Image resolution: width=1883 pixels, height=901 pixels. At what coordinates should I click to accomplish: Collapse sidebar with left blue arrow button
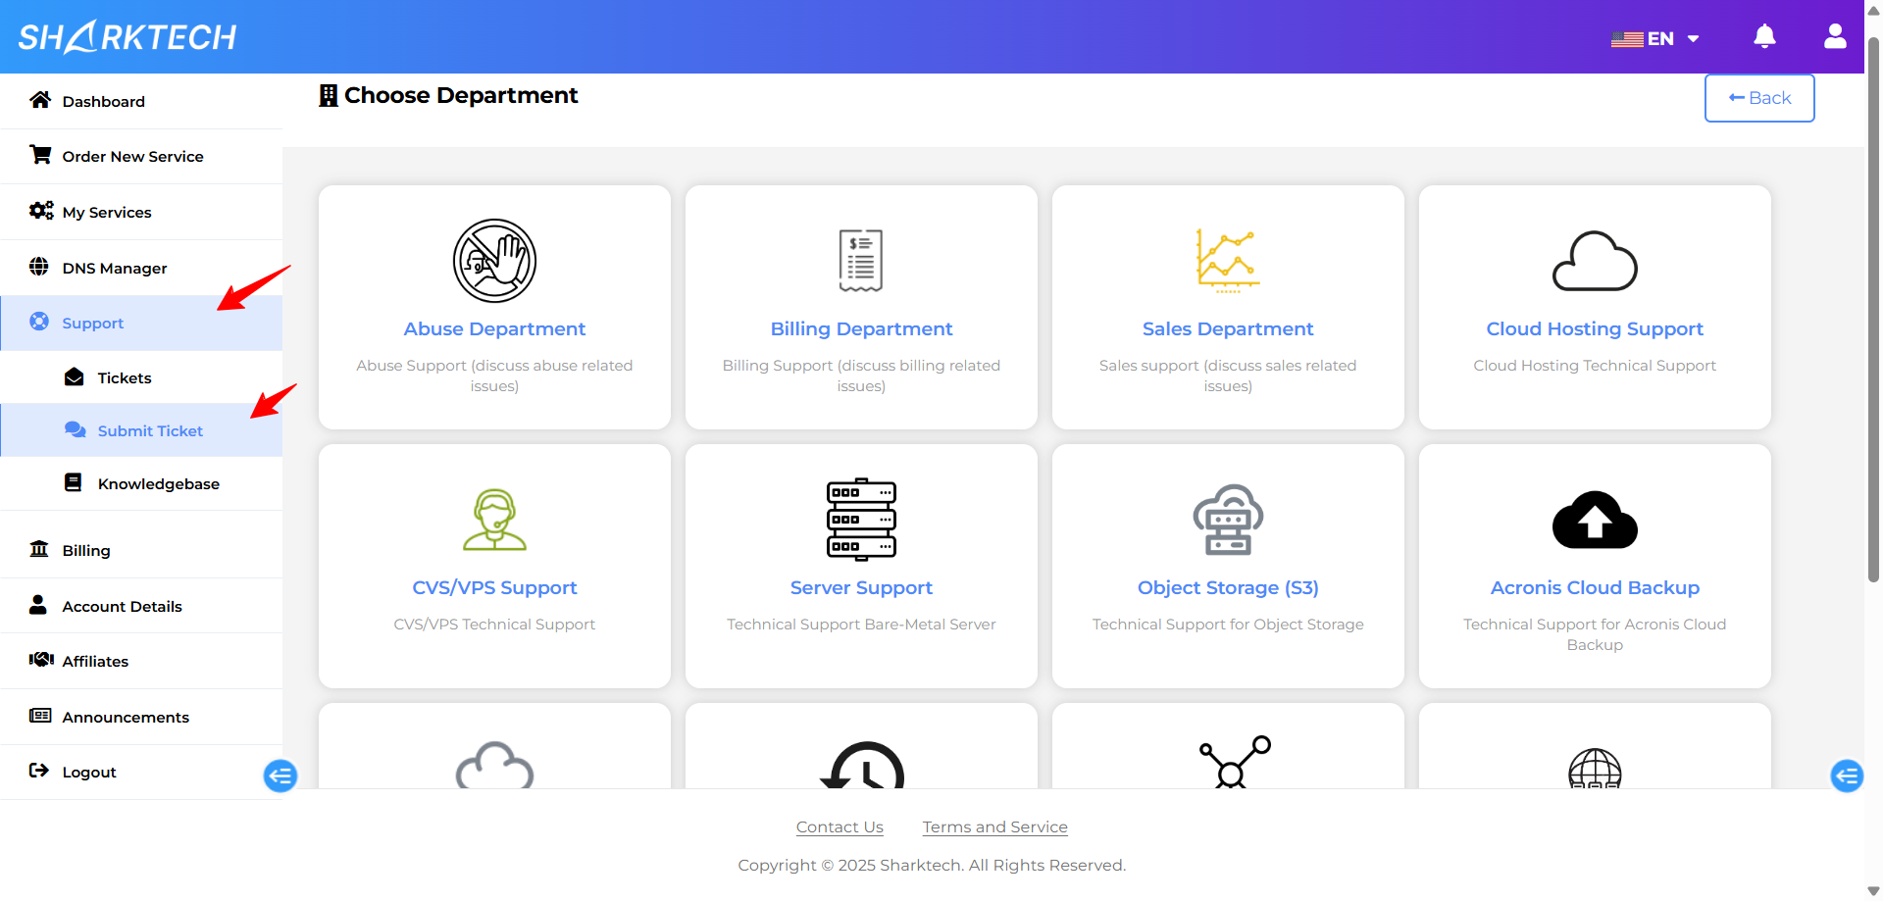(x=280, y=776)
